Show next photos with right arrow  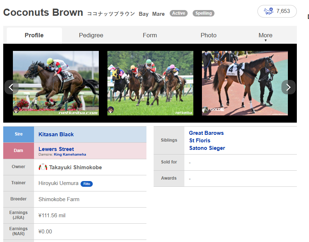288,87
